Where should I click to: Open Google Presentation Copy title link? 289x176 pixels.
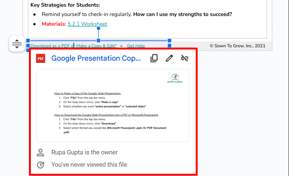96,58
